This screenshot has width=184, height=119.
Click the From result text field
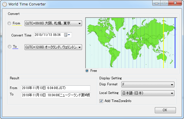click(x=55, y=88)
